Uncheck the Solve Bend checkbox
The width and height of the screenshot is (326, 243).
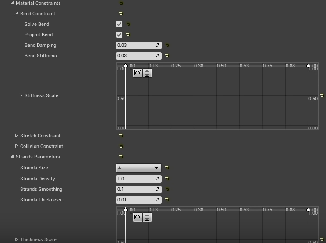coord(119,24)
